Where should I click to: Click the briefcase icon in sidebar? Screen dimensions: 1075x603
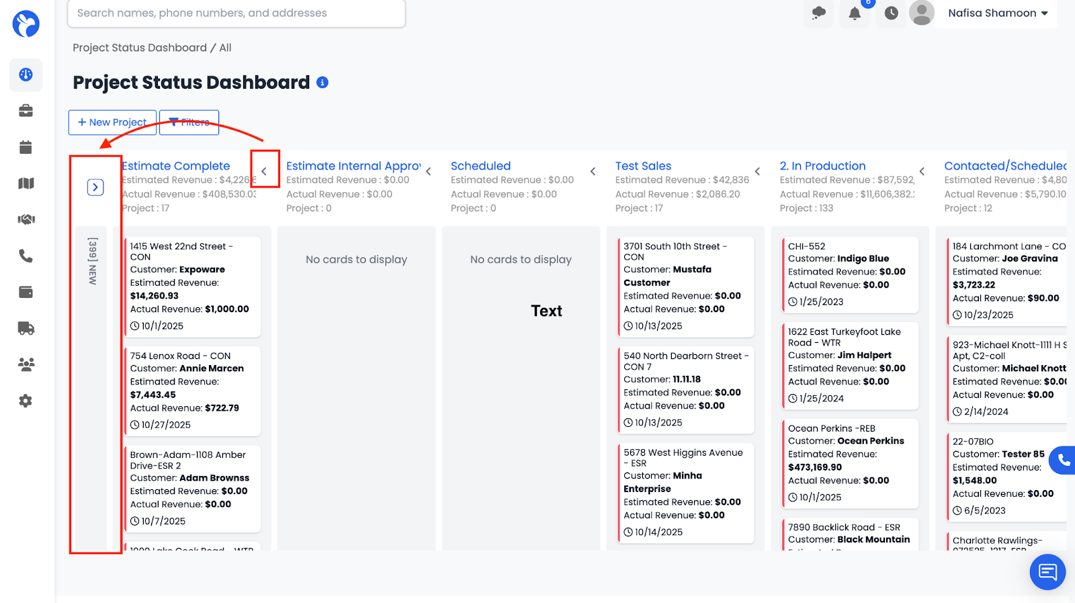[x=26, y=111]
